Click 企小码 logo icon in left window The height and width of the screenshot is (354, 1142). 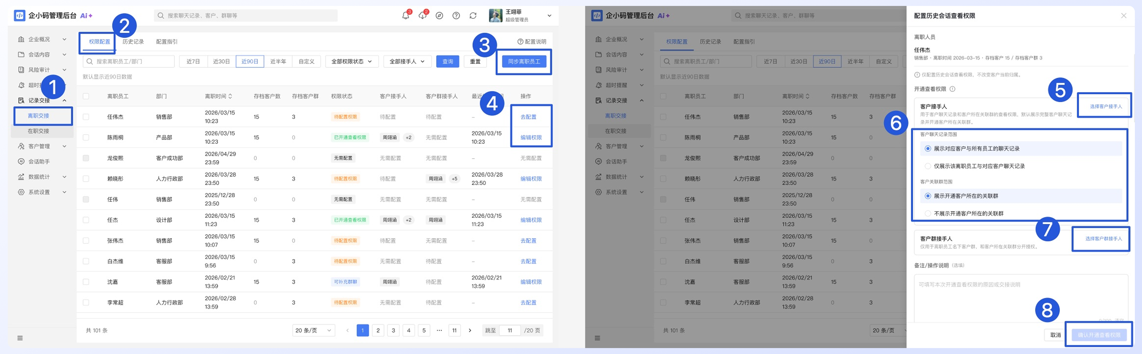coord(20,15)
